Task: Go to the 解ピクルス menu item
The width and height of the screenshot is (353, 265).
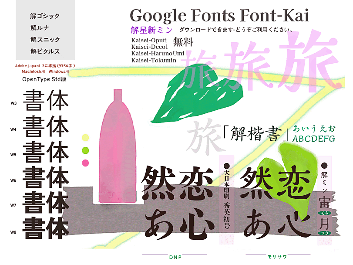Action: (45, 51)
